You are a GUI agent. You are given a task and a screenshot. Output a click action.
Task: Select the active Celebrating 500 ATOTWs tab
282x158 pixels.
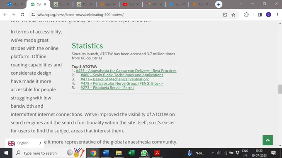click(x=38, y=5)
